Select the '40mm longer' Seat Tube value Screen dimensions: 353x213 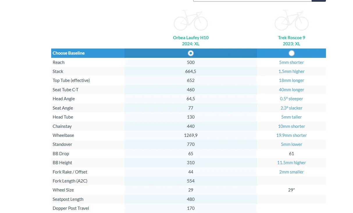tap(291, 90)
